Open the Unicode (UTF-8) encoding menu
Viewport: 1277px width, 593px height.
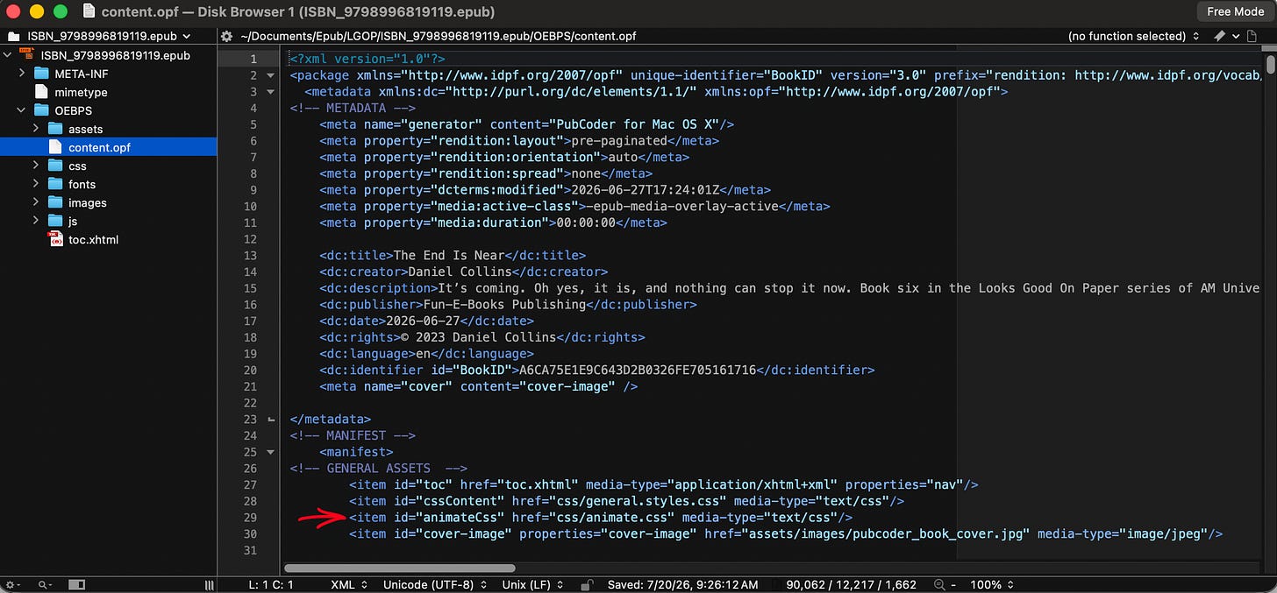pyautogui.click(x=435, y=584)
